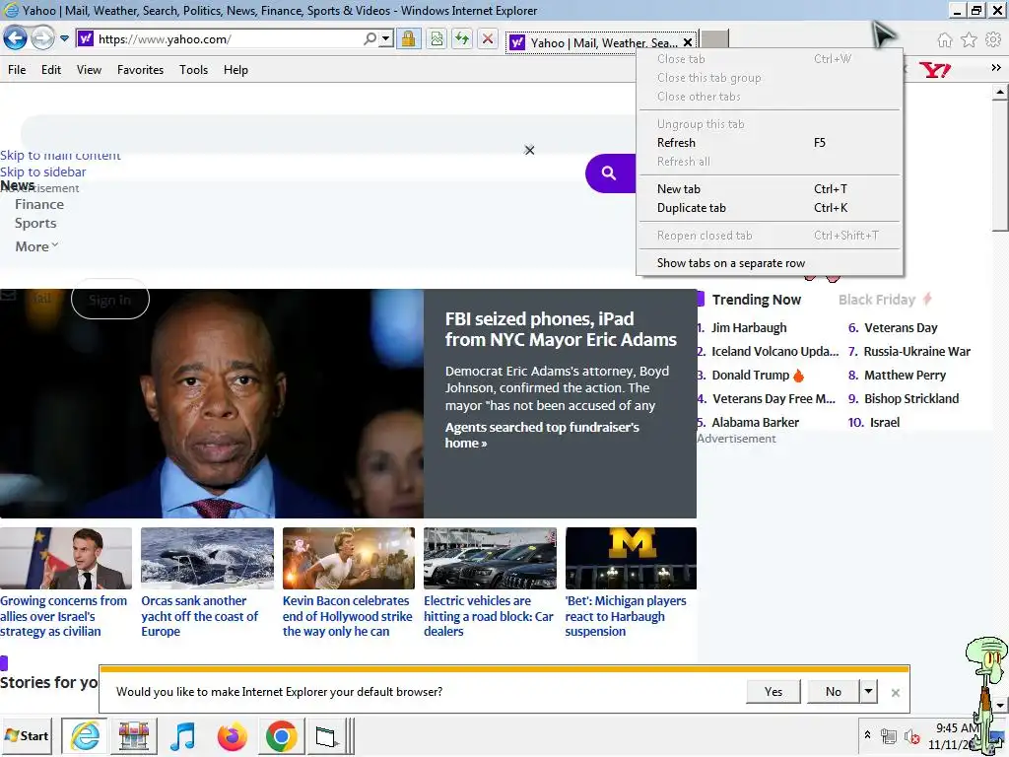Open the recent pages dropdown arrow
1009x757 pixels.
64,38
